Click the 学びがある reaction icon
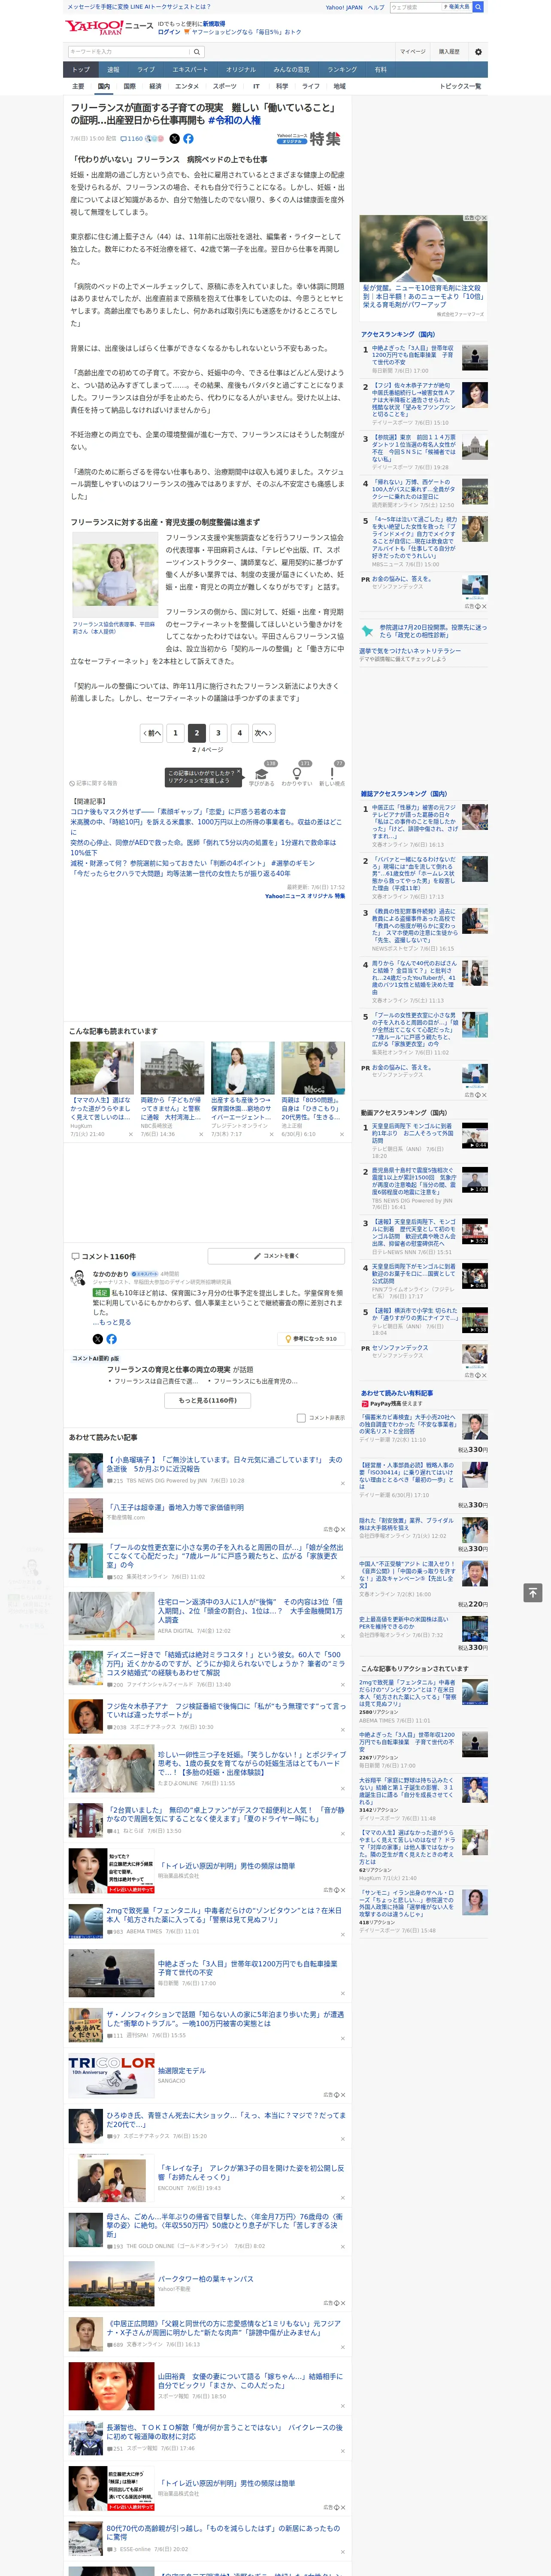 [262, 774]
